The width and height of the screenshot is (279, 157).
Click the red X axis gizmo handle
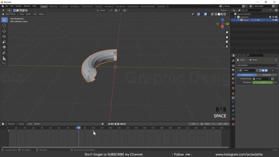222,26
